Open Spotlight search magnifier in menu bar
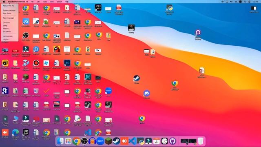Screen dimensions: 261x147 [245, 2]
